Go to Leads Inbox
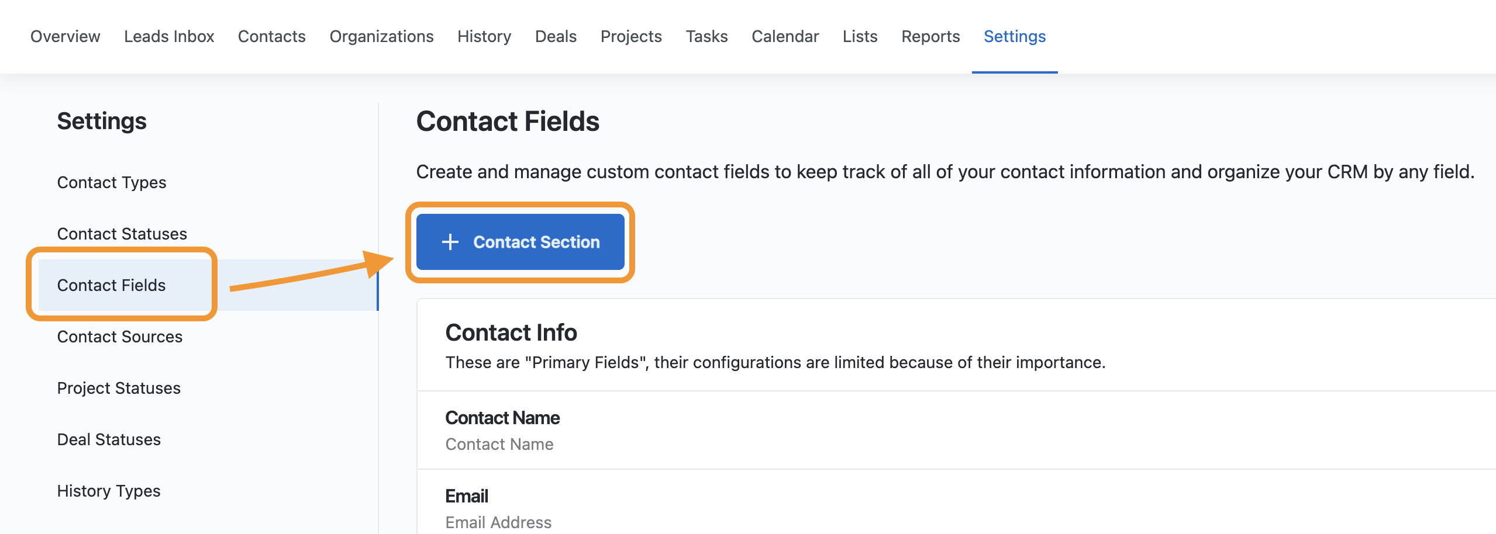1496x534 pixels. (x=169, y=36)
